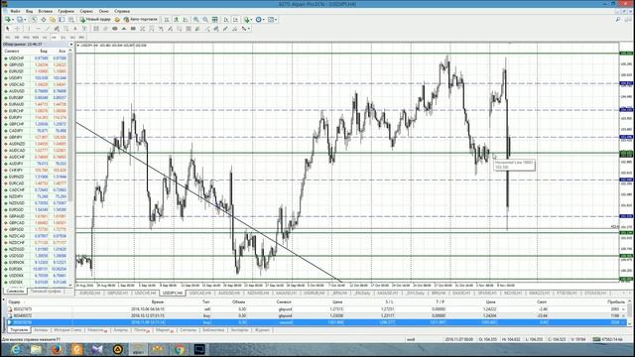Select the Crosshair tool
635x357 pixels.
point(17,29)
